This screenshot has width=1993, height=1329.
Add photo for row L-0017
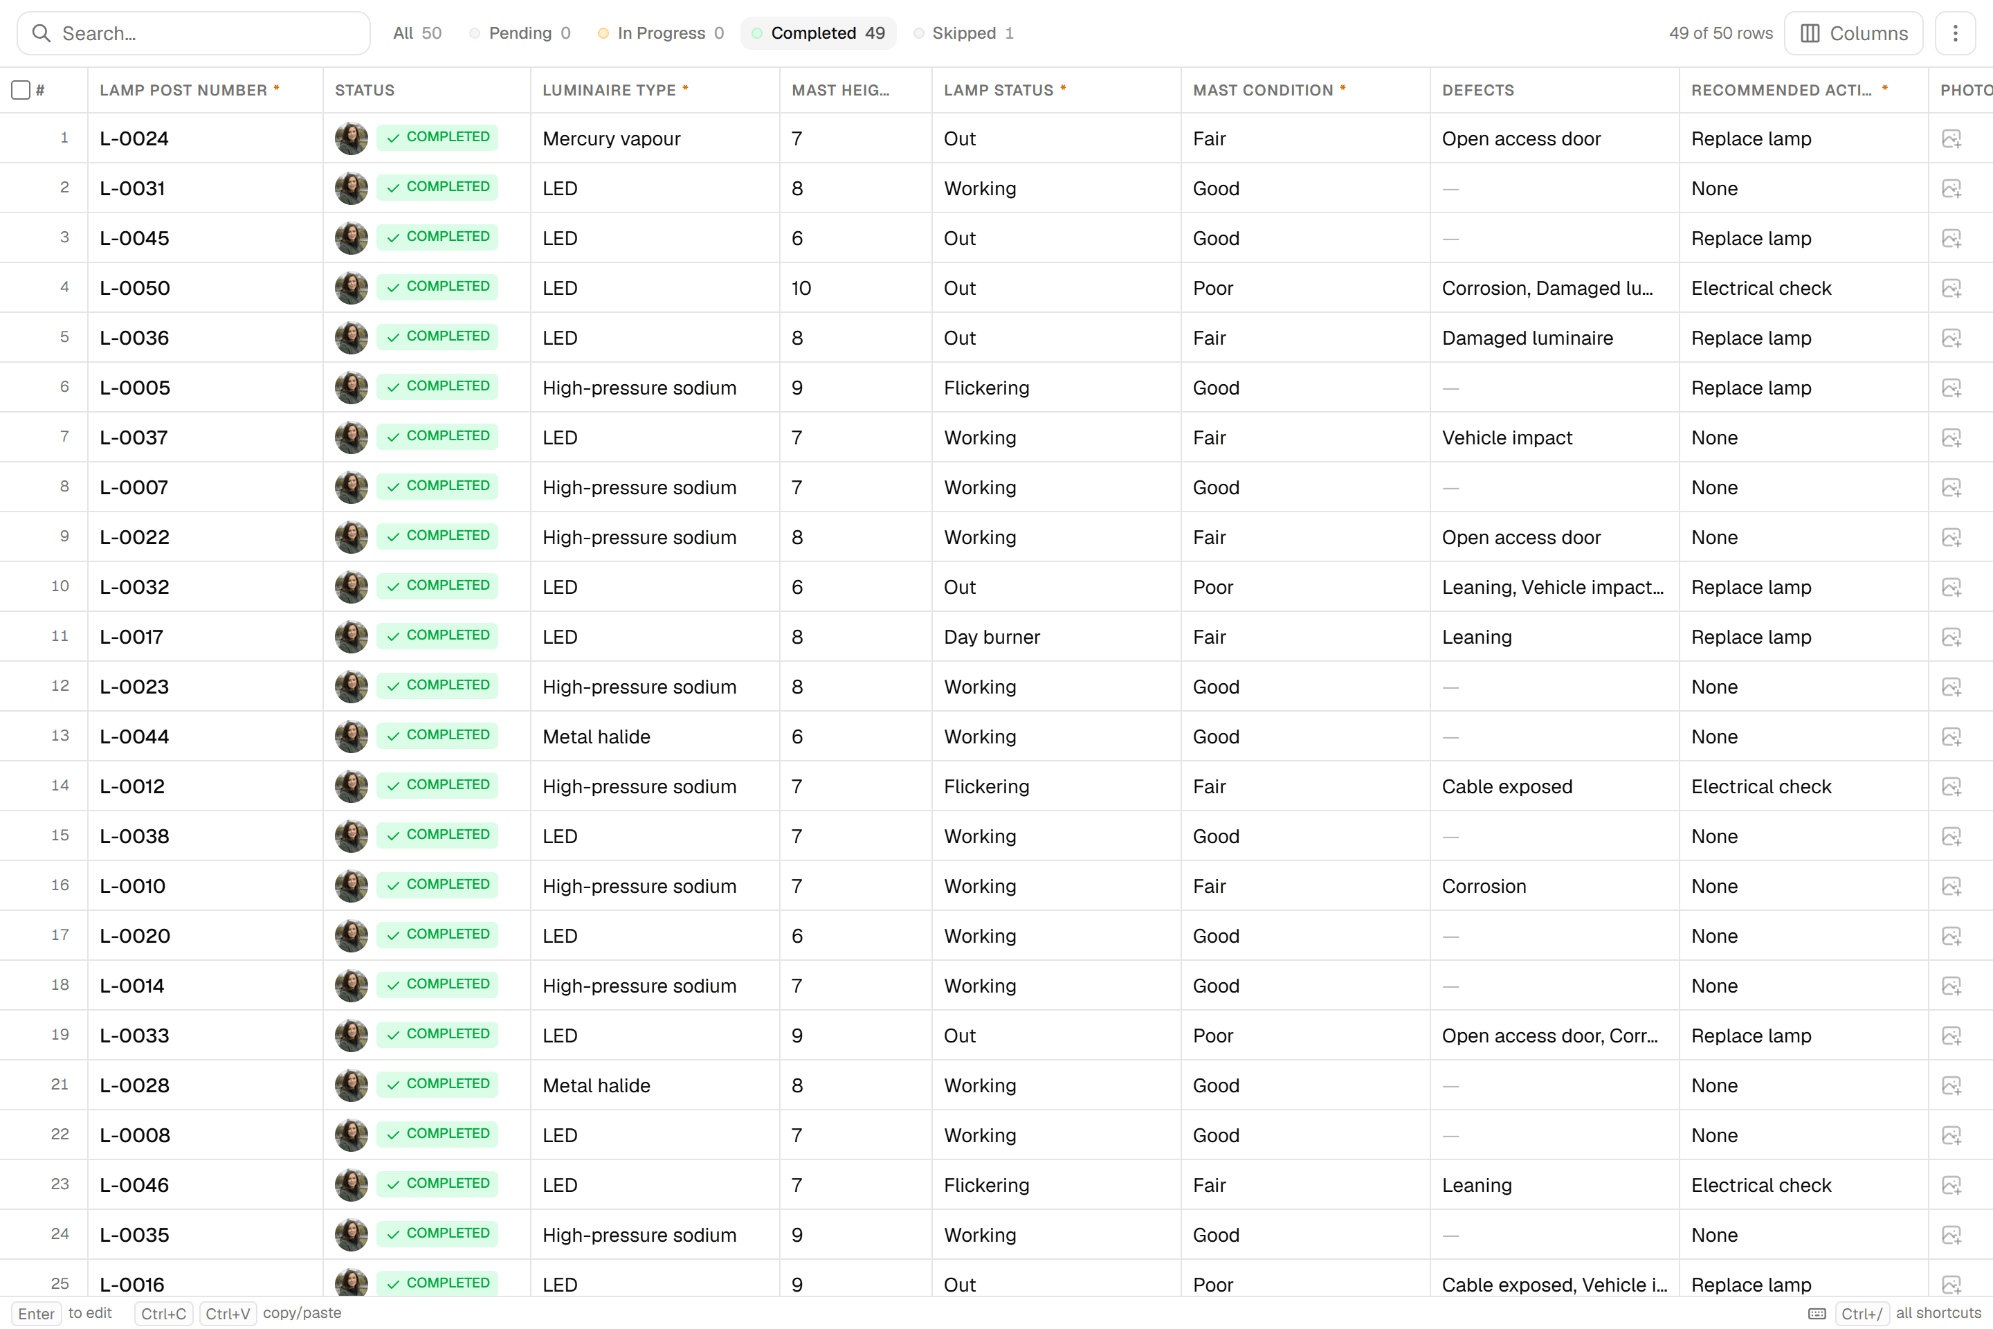(x=1951, y=637)
